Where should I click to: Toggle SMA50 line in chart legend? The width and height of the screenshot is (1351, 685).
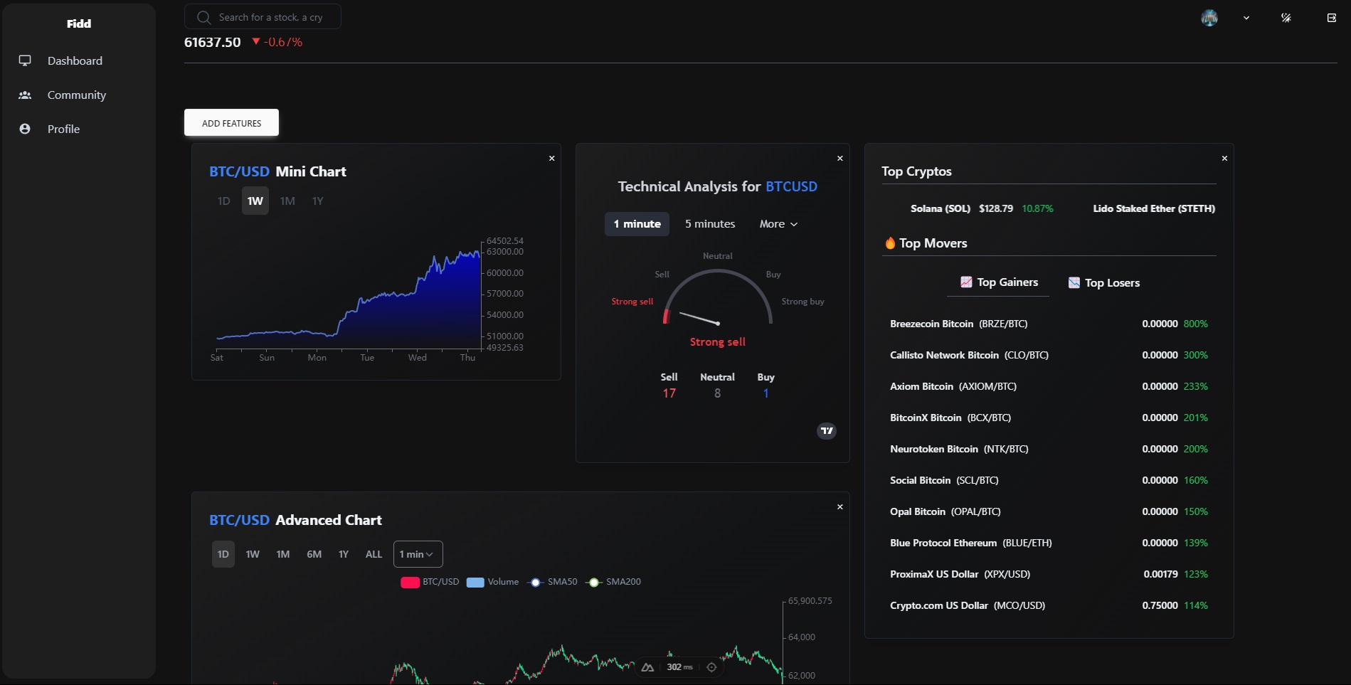[553, 582]
